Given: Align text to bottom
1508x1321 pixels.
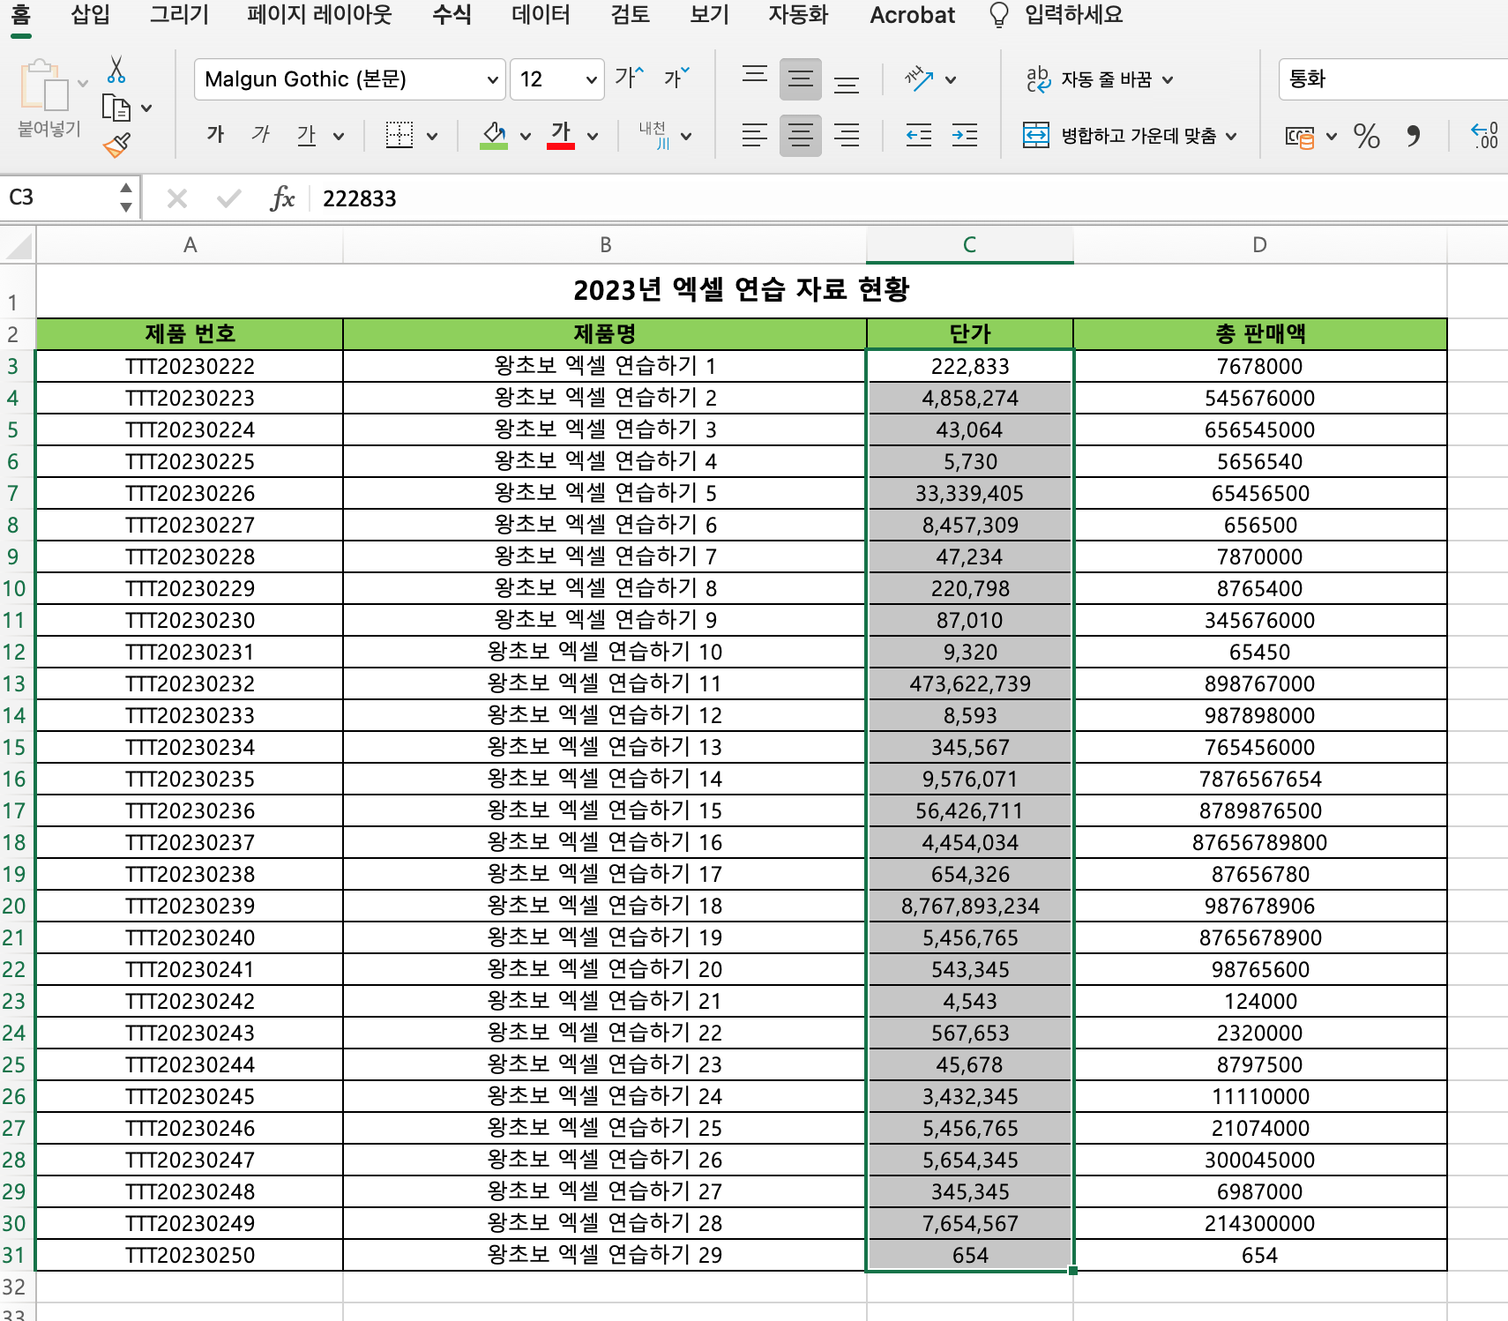Looking at the screenshot, I should (847, 83).
